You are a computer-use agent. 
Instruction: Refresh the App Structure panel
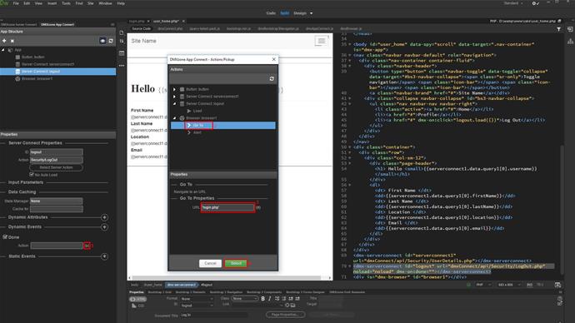[111, 41]
